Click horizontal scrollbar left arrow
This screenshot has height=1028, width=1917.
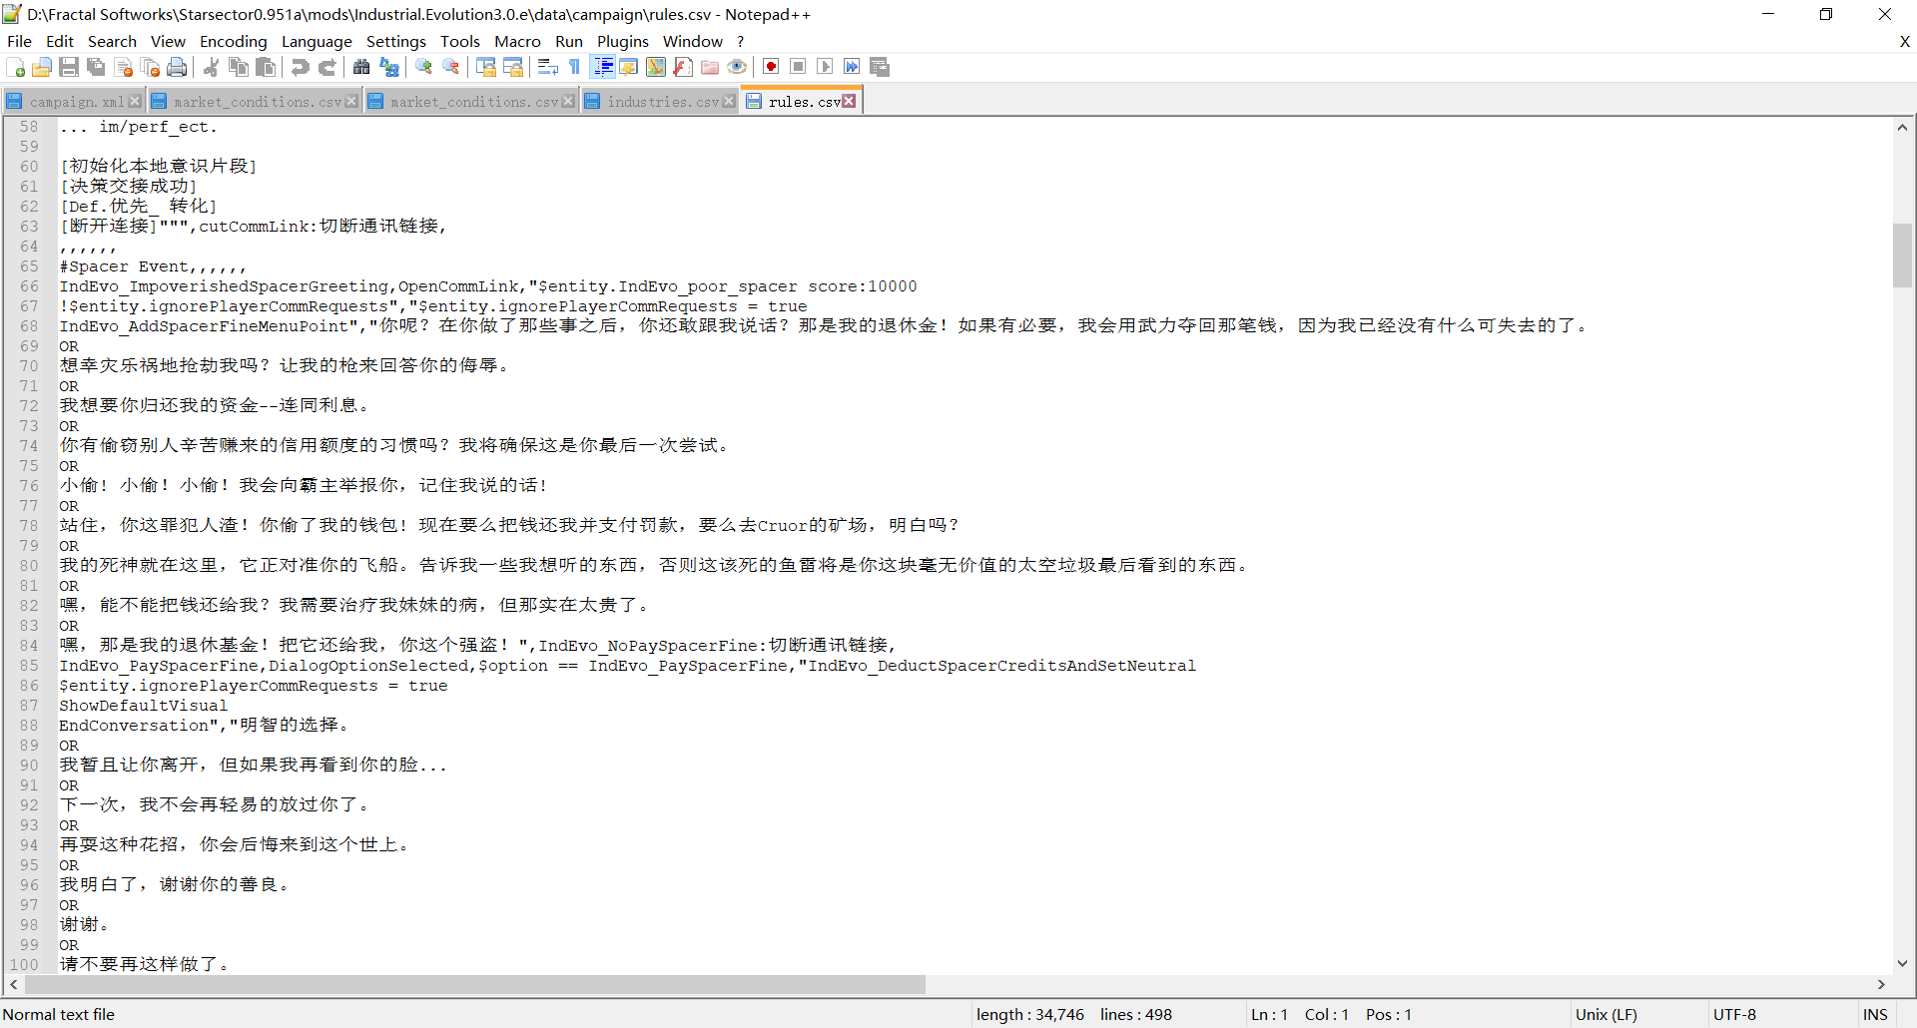(14, 985)
